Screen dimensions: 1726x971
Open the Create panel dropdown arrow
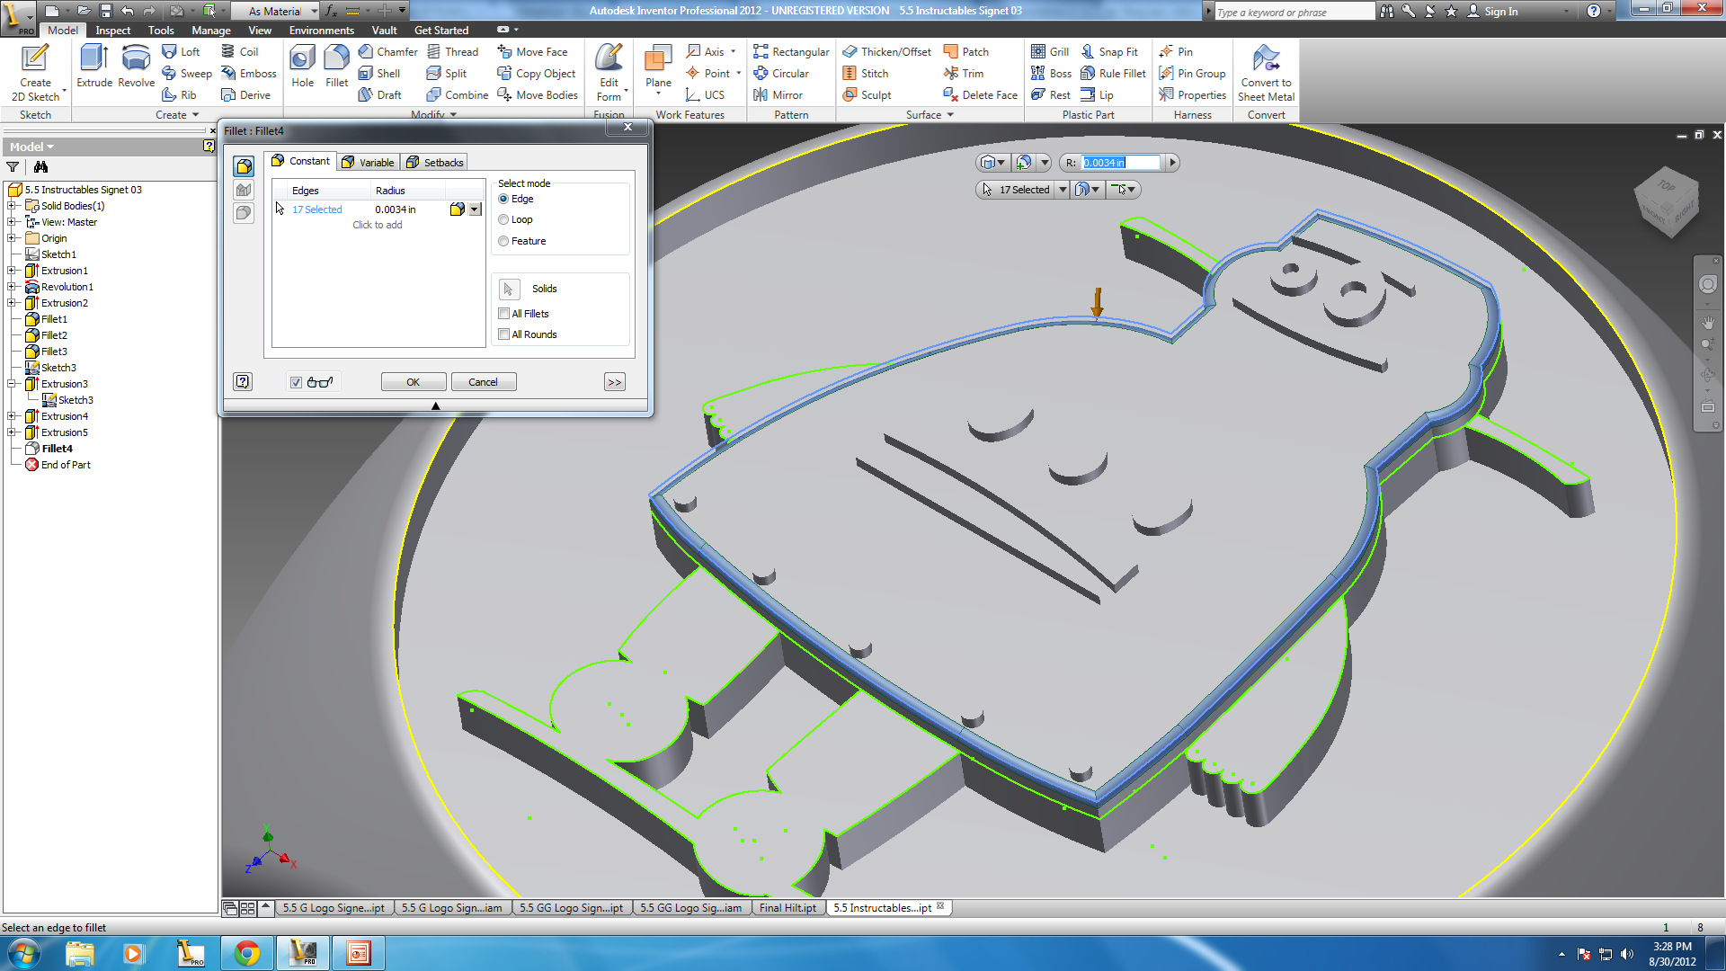point(195,115)
